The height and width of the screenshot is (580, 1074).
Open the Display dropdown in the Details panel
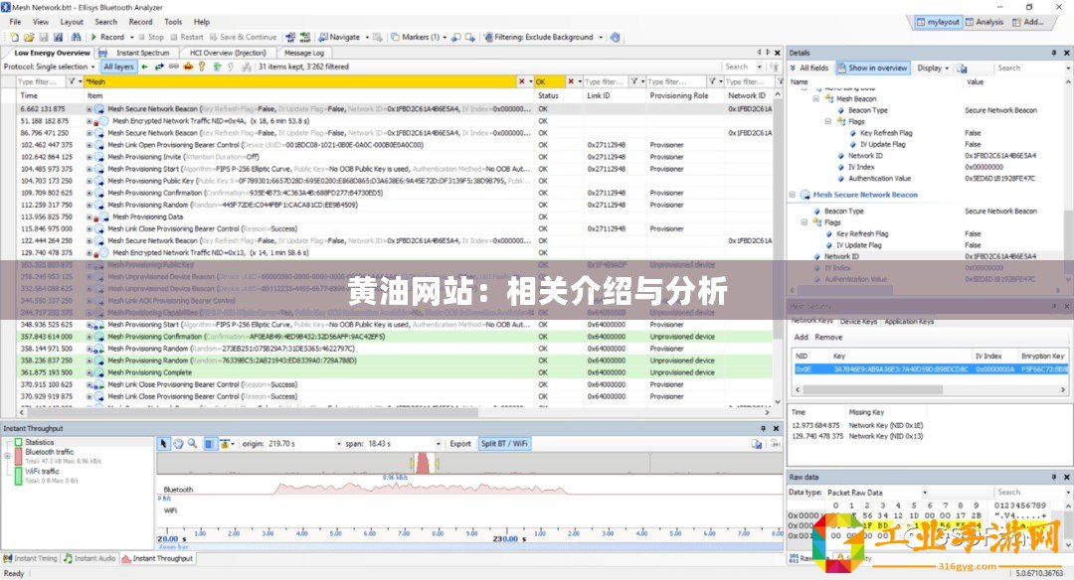coord(933,68)
